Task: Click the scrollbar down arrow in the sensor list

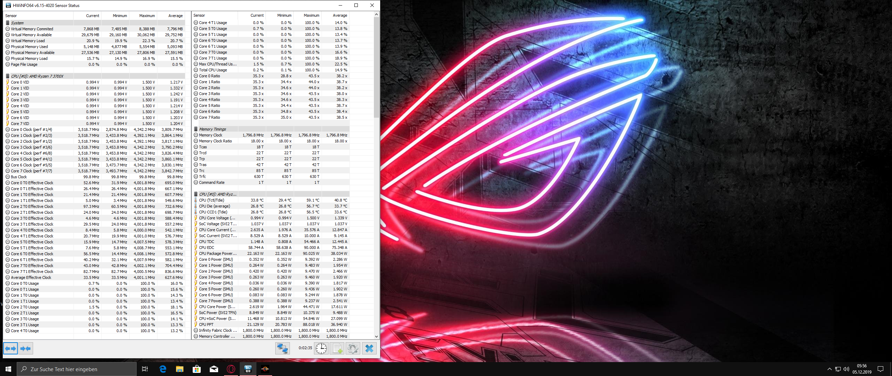Action: 376,337
